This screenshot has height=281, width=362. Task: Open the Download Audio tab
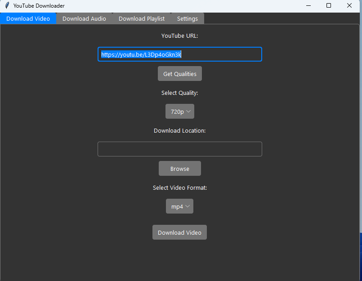(84, 18)
